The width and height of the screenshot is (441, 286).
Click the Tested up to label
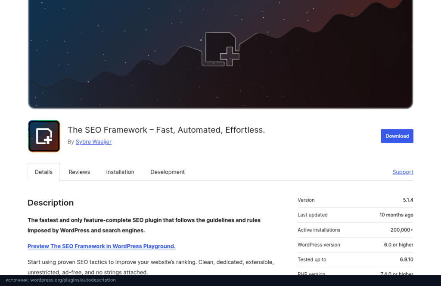312,260
